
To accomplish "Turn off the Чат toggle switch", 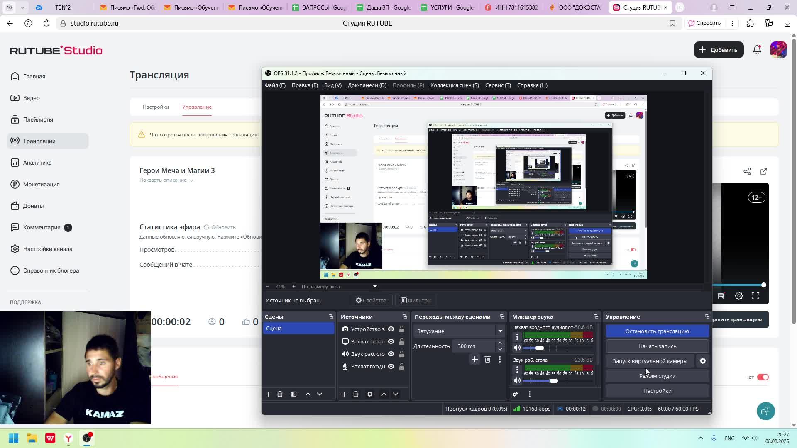I will (763, 377).
